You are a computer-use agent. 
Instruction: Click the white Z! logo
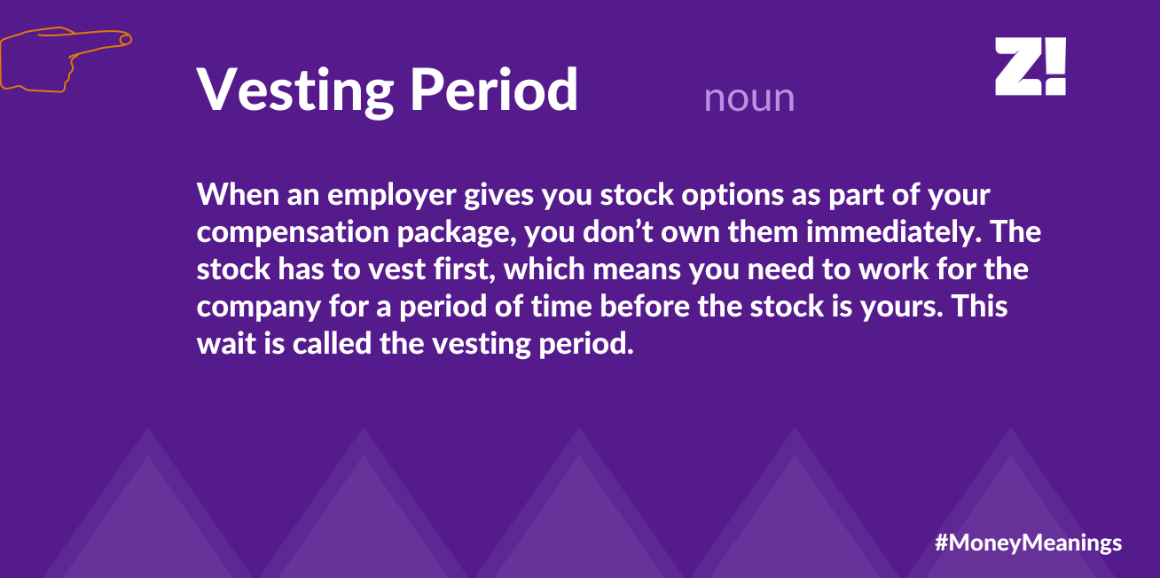pos(1030,66)
